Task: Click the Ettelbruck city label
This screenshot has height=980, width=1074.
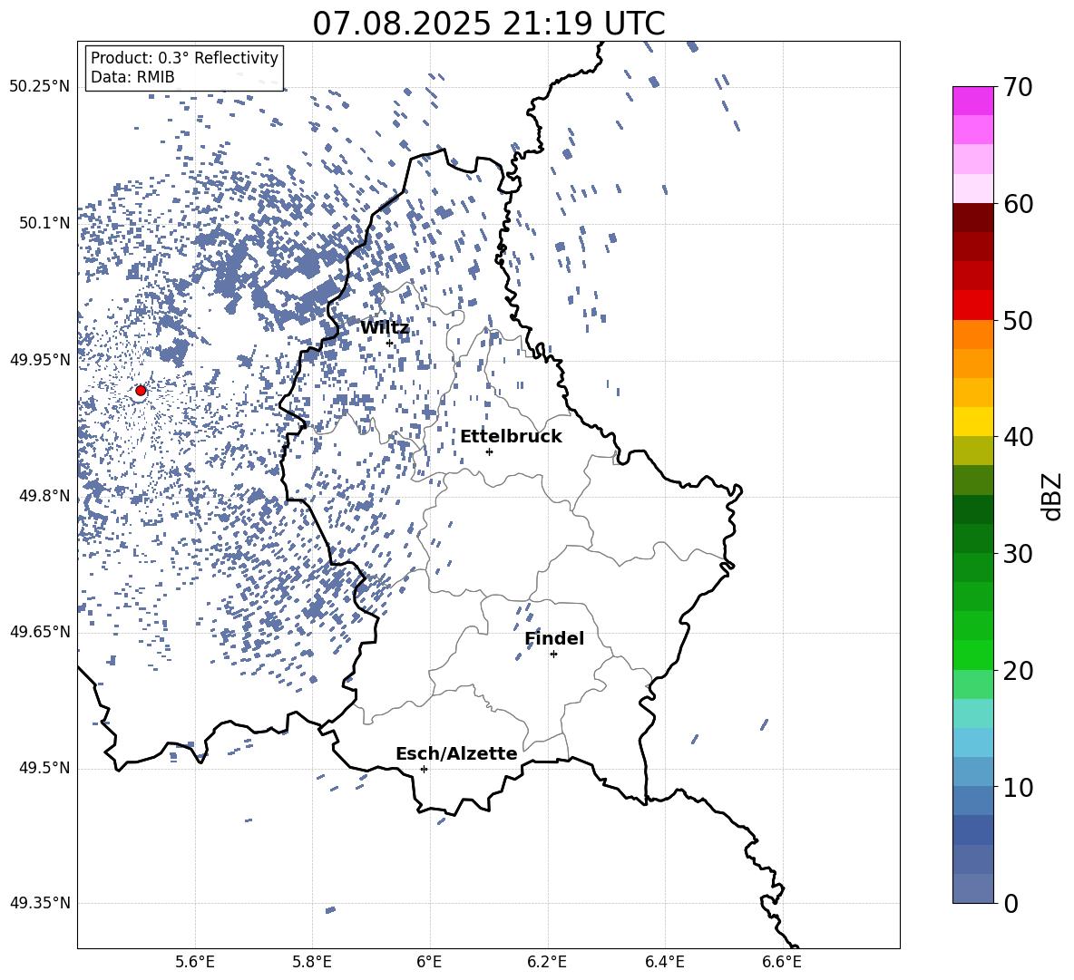Action: coord(511,437)
